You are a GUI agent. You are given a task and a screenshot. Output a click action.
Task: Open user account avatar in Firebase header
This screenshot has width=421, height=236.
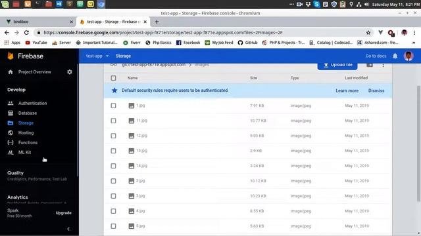point(409,56)
